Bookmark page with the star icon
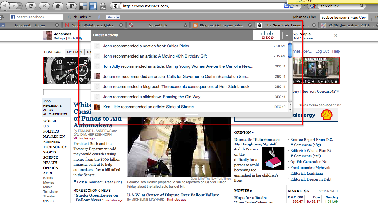This screenshot has width=378, height=203. 291,6
